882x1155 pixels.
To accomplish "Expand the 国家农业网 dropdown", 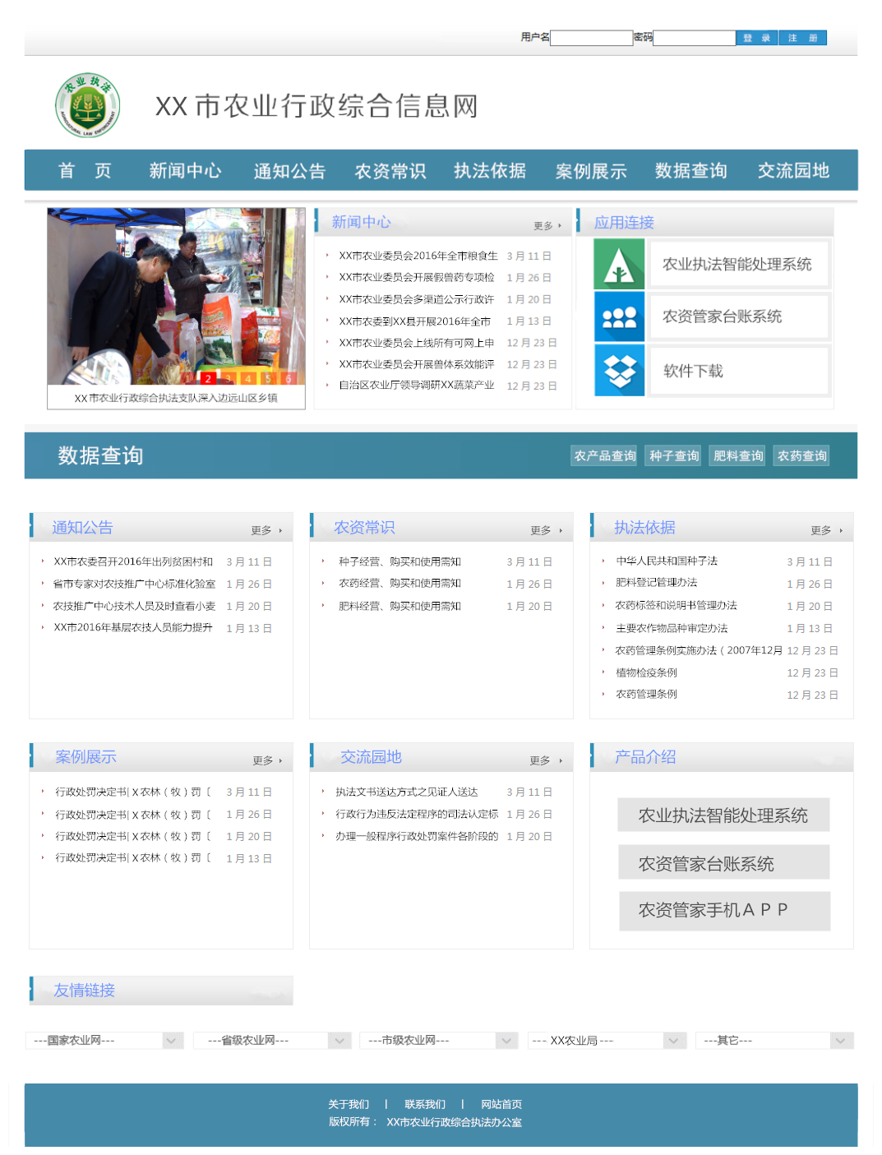I will pyautogui.click(x=171, y=1041).
